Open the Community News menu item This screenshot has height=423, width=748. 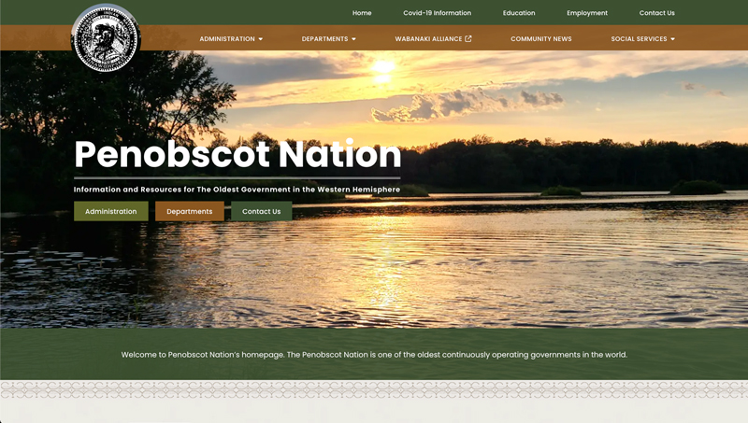pos(541,38)
